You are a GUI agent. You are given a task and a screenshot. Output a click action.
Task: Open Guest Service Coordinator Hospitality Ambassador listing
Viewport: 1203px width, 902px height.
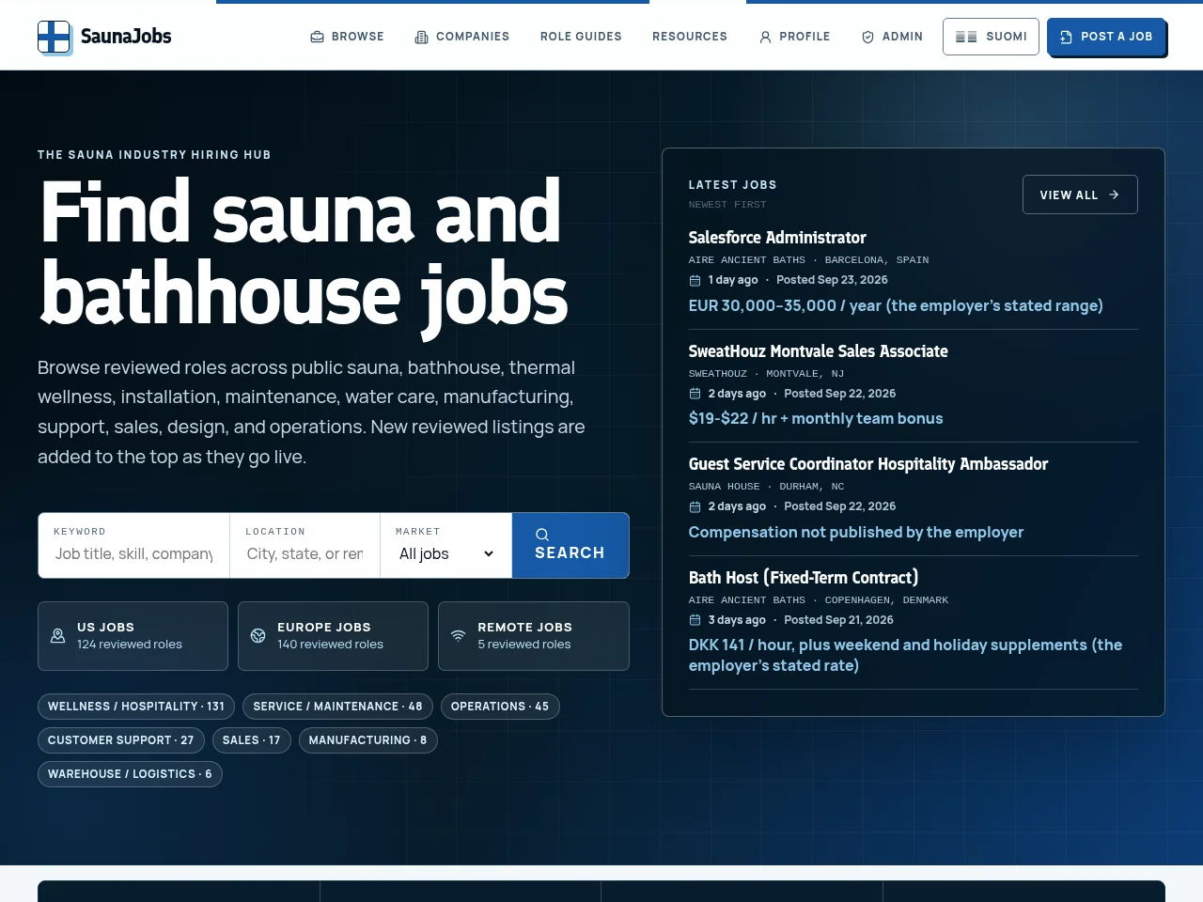tap(867, 464)
